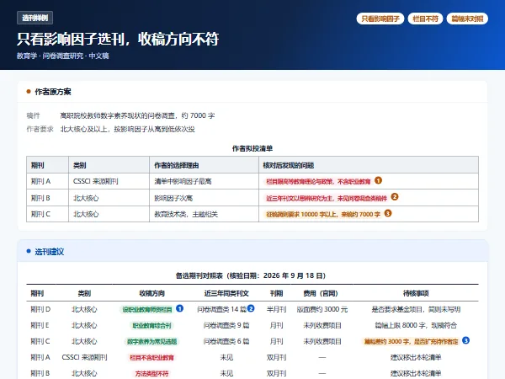Click the 稿件 description line about 高职院校教师数字素养
This screenshot has height=379, width=505.
pyautogui.click(x=137, y=115)
